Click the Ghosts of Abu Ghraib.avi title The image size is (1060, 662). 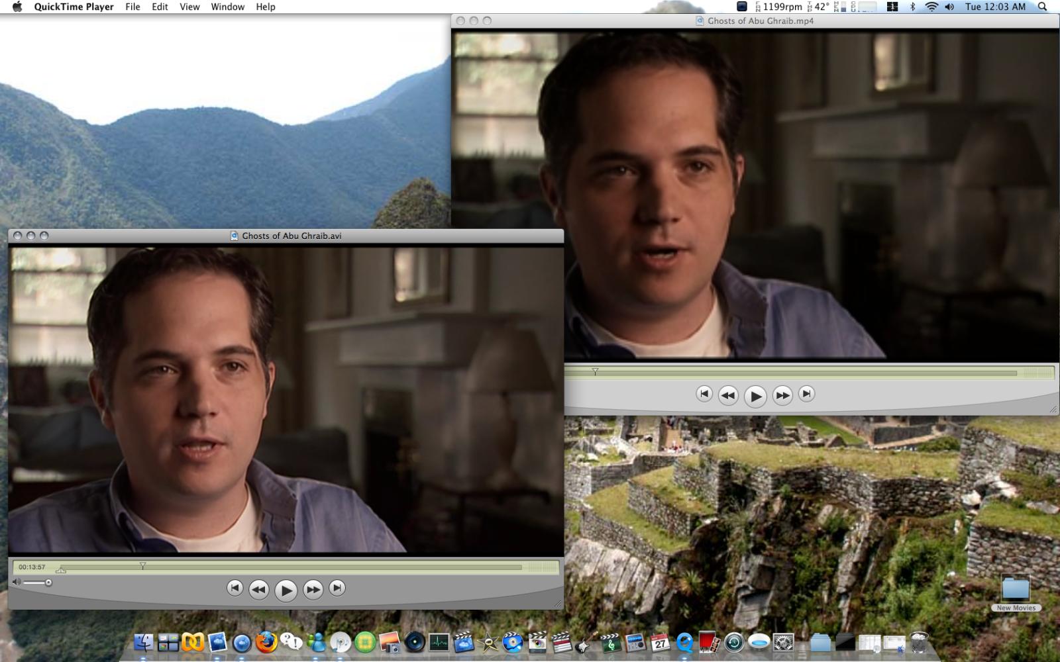click(x=291, y=236)
